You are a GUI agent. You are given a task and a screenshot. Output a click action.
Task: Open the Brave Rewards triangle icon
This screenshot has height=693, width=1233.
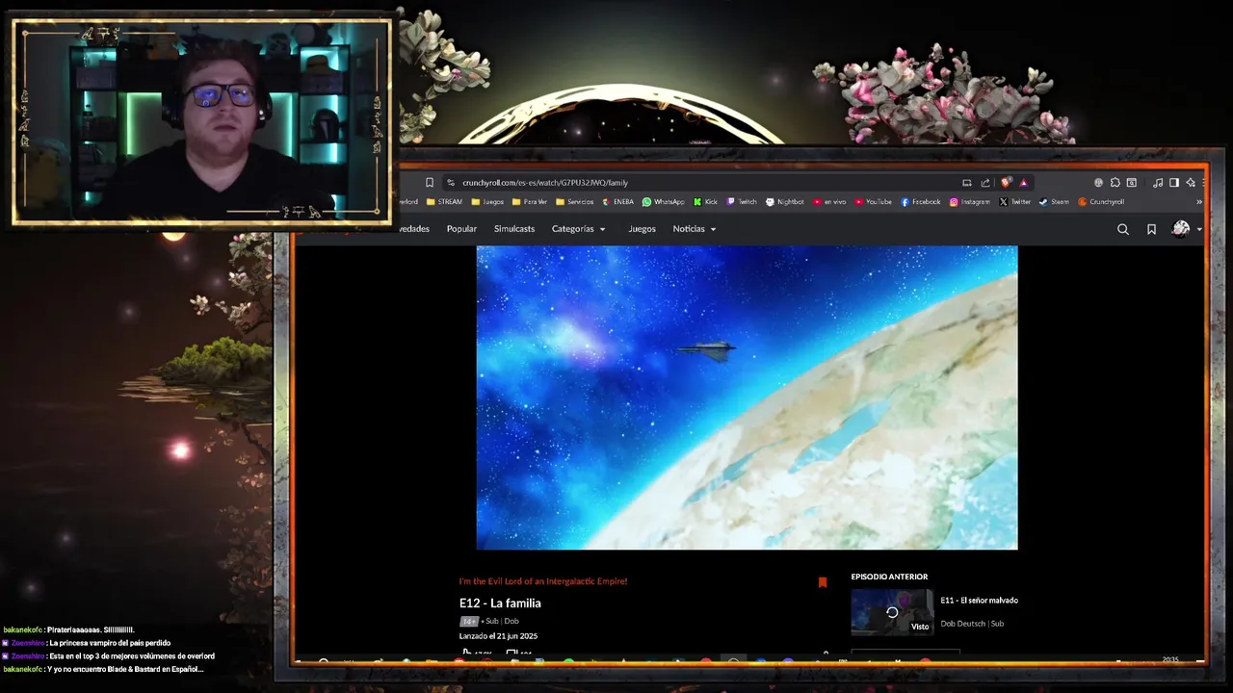click(x=1024, y=183)
